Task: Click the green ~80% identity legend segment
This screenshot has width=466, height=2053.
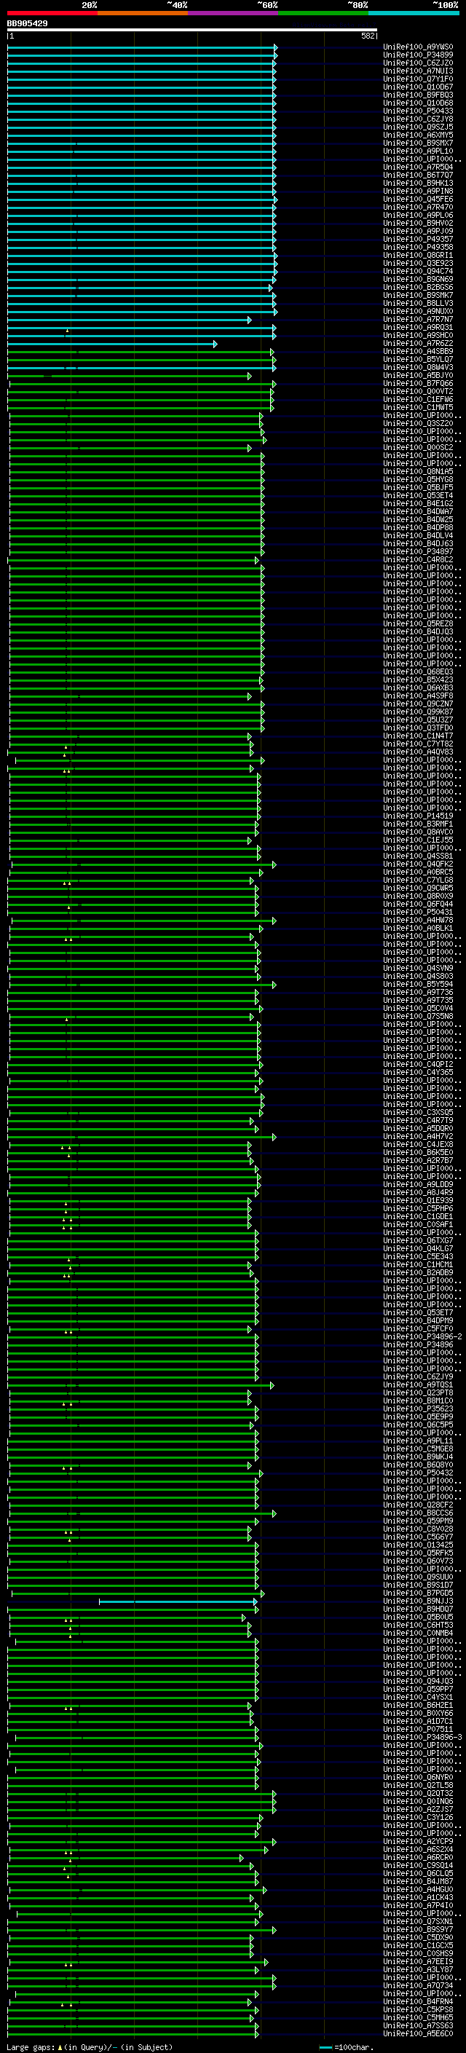Action: (x=323, y=14)
